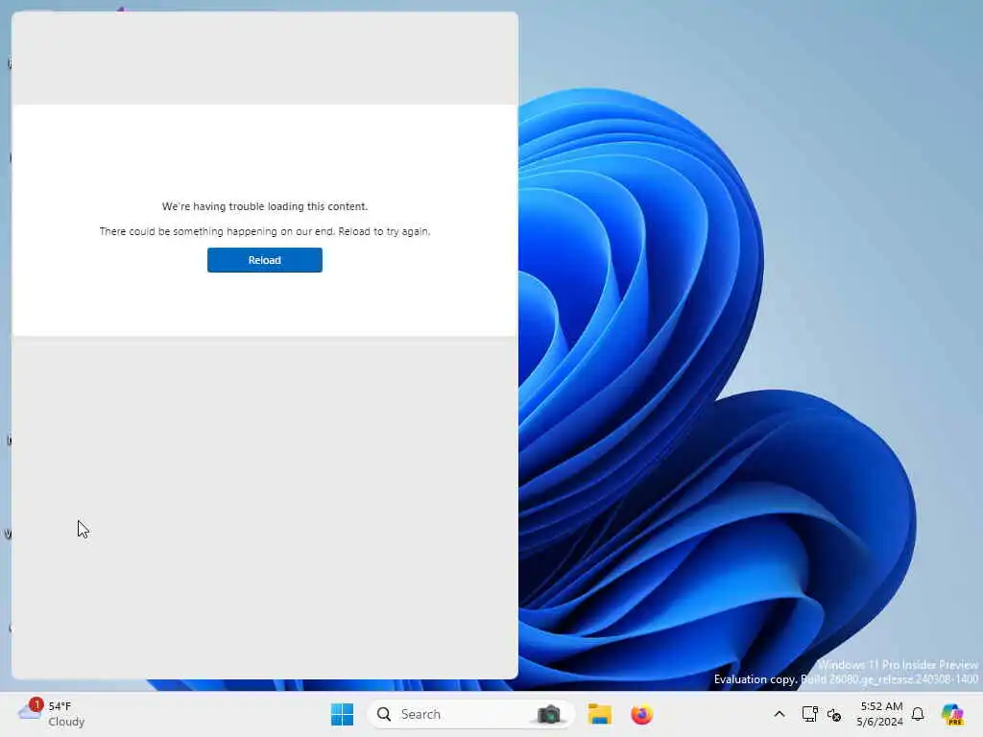Open clock showing 5:52 AM 5/6/2024
This screenshot has height=737, width=983.
tap(880, 714)
